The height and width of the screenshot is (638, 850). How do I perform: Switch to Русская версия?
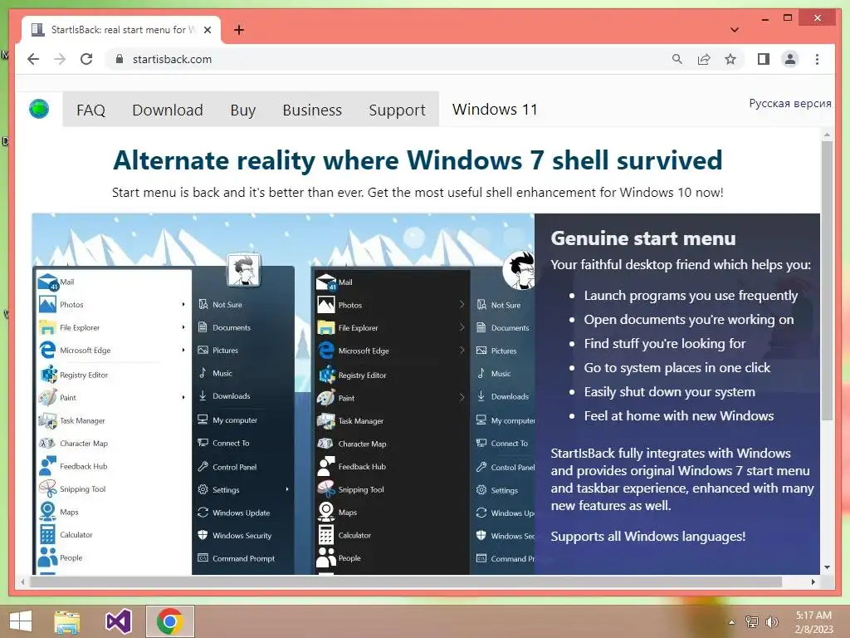pyautogui.click(x=790, y=103)
